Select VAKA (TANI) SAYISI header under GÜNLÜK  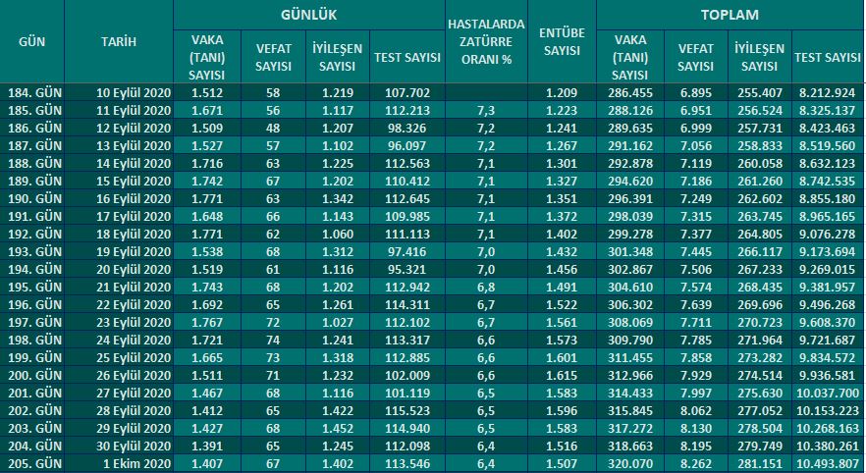(x=207, y=57)
